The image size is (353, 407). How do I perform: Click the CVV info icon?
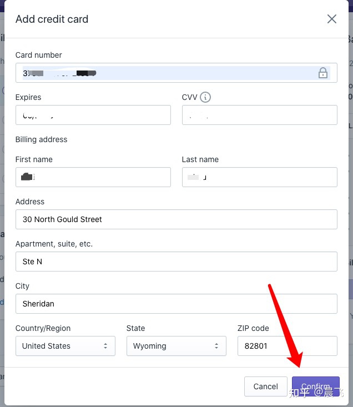click(x=205, y=97)
